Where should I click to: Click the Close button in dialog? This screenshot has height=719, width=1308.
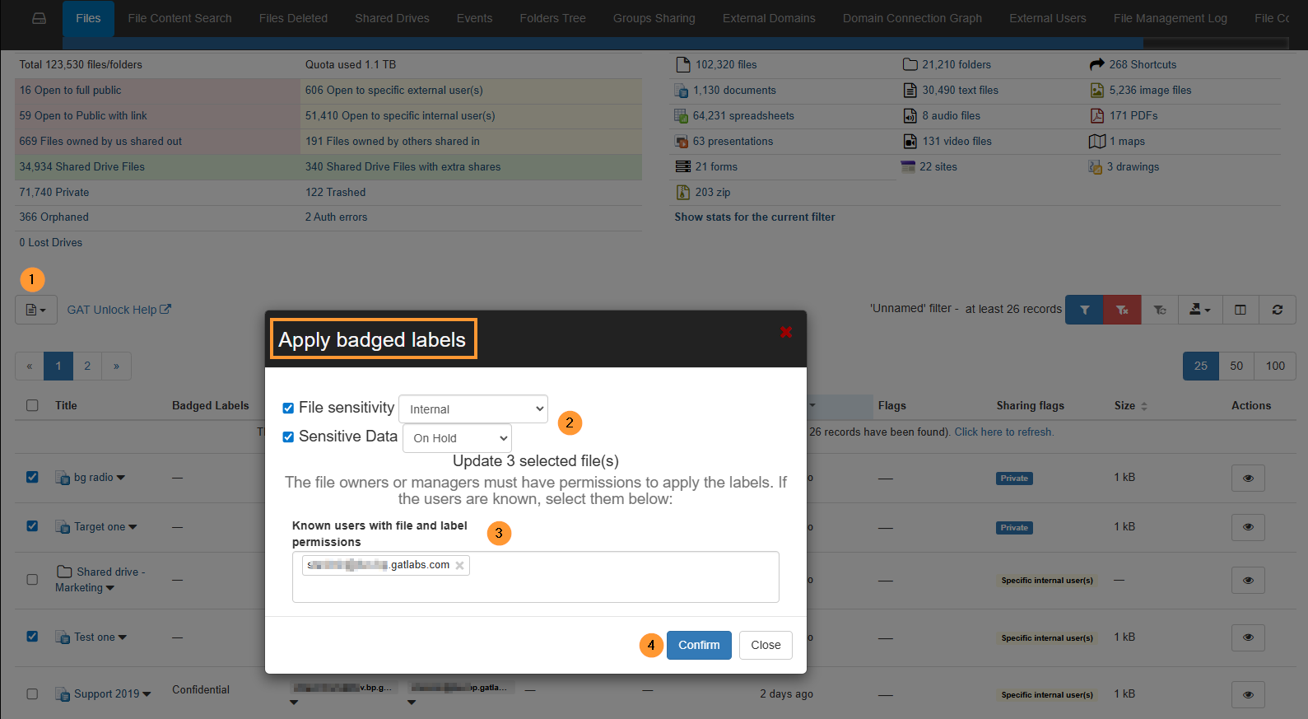(766, 645)
